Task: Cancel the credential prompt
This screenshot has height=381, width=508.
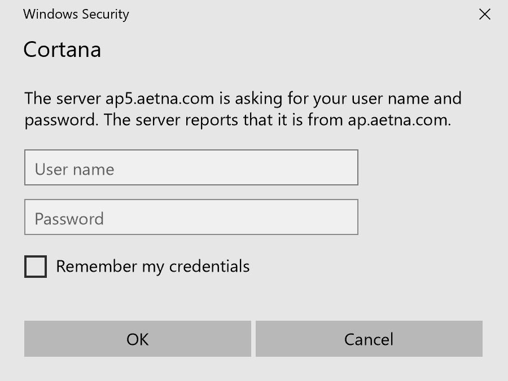Action: (x=369, y=339)
